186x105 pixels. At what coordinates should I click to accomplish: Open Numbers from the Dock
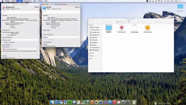(83, 102)
